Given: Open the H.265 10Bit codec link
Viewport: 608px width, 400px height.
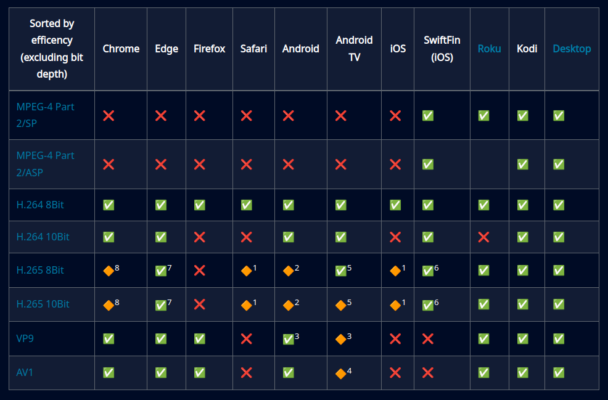Looking at the screenshot, I should click(x=43, y=304).
